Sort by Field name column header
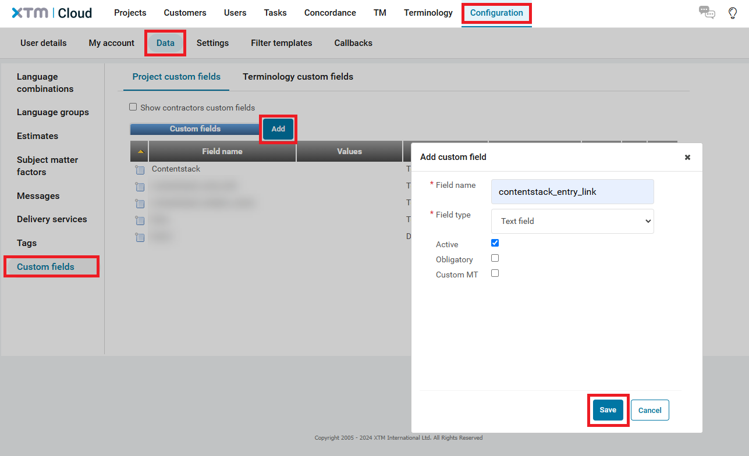 click(222, 151)
